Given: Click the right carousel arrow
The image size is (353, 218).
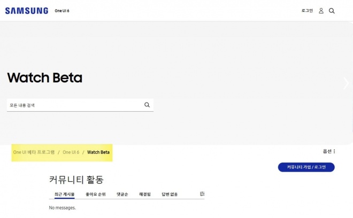Looking at the screenshot, I should [346, 83].
